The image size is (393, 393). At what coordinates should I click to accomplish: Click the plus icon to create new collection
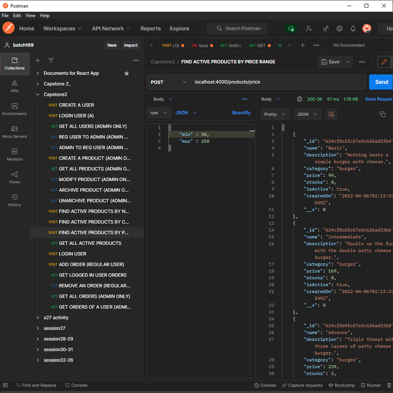37,60
